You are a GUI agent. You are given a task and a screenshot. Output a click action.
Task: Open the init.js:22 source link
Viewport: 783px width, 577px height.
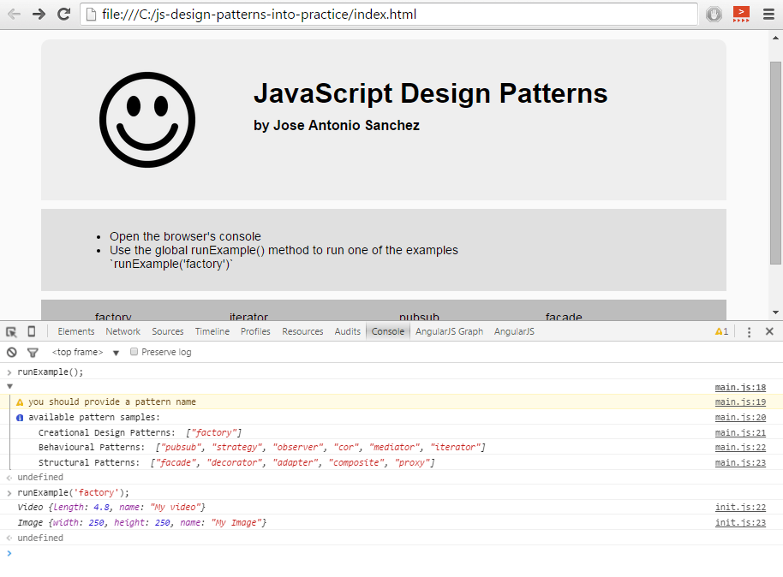[739, 507]
